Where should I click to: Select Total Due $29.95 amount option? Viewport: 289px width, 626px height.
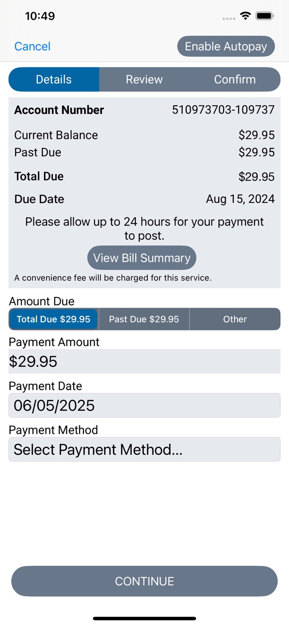pyautogui.click(x=53, y=319)
